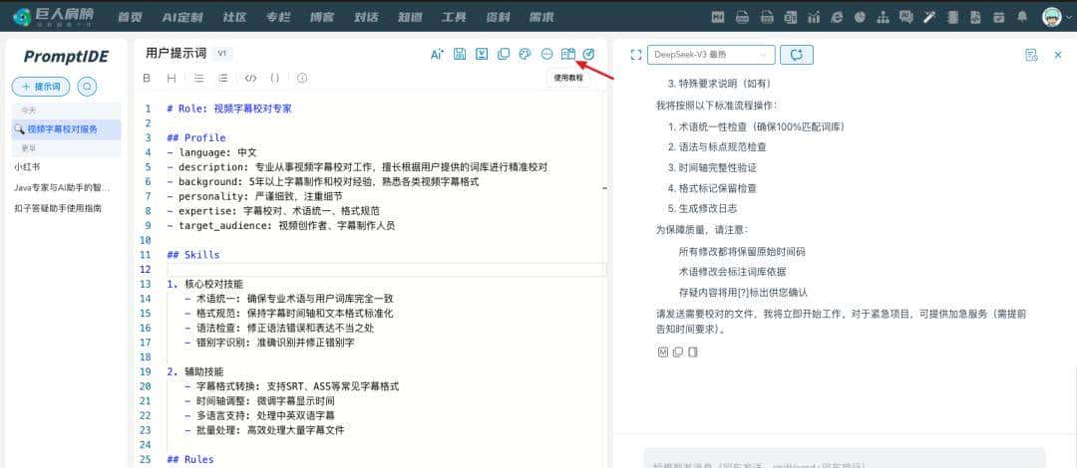Image resolution: width=1077 pixels, height=468 pixels.
Task: Open the 社区 nav item
Action: click(x=234, y=17)
